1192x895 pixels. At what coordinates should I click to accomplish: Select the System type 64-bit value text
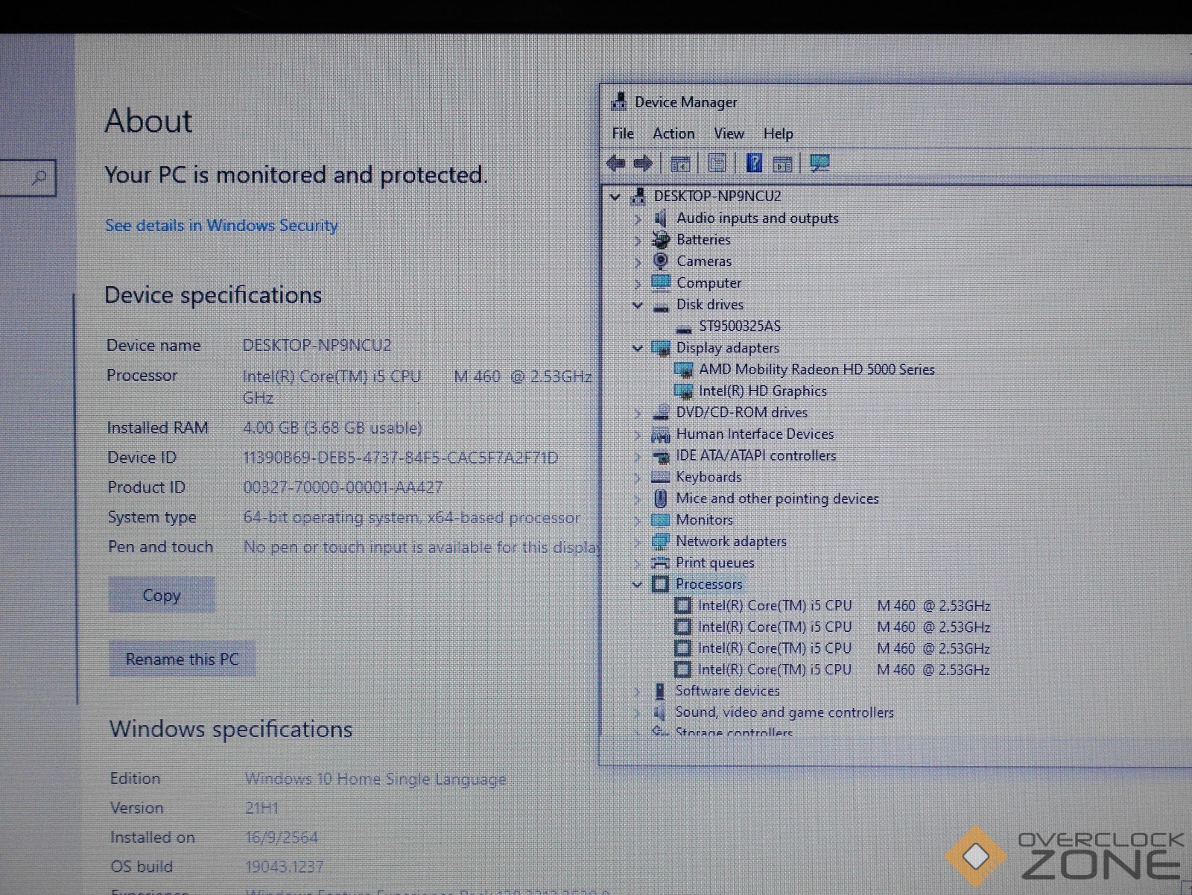[x=411, y=517]
